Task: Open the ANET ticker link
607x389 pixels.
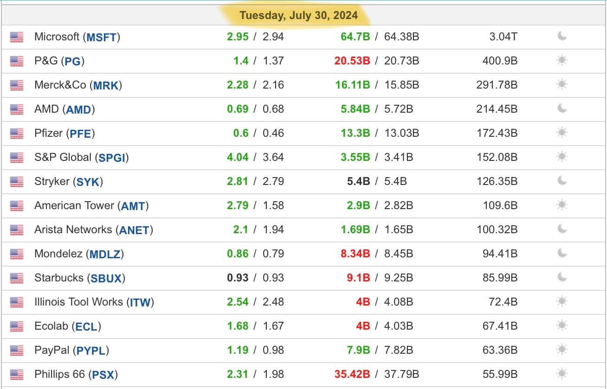Action: point(134,230)
